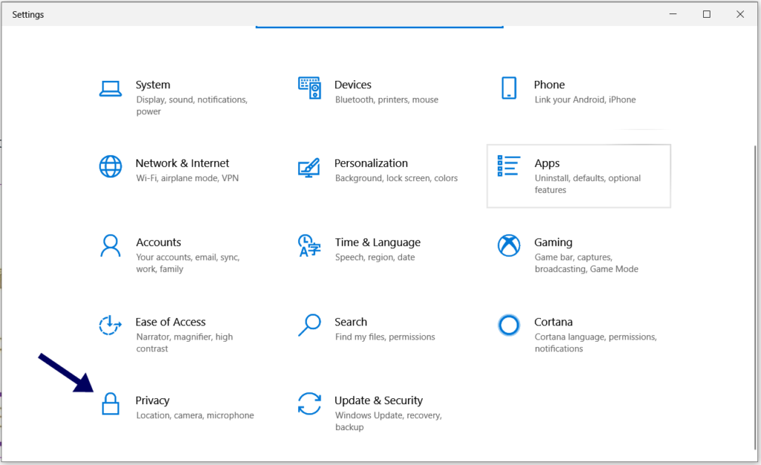The height and width of the screenshot is (465, 761).
Task: Open Update & Security via the refresh icon
Action: 309,403
